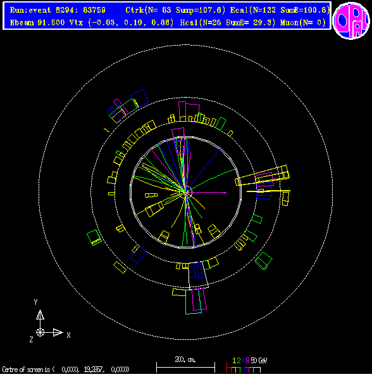
Task: Select the white-outlined calorimeter block
Action: coord(198,274)
